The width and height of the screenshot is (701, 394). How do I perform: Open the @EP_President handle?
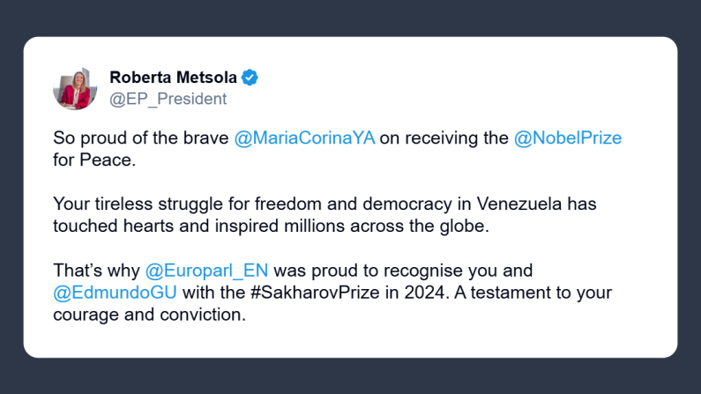[x=168, y=99]
